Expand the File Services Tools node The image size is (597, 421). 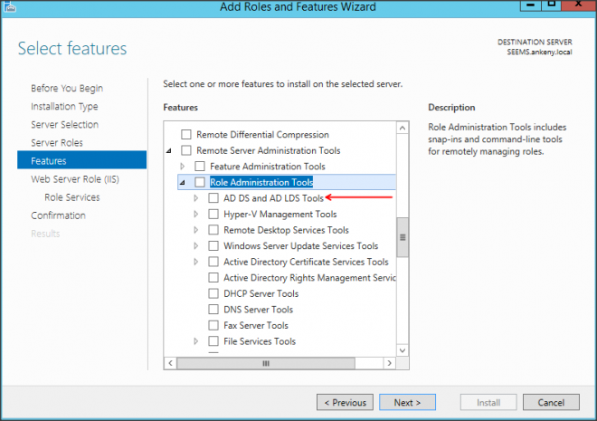tap(196, 341)
